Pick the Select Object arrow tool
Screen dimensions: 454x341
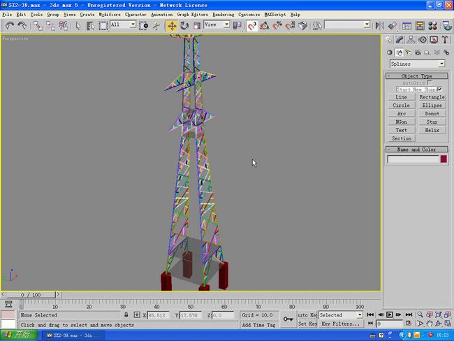point(78,26)
